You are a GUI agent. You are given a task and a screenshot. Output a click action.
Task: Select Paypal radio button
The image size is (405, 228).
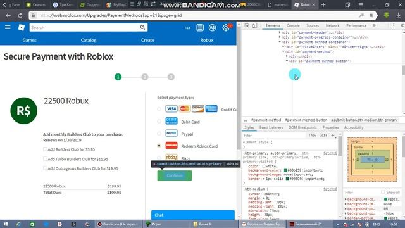(159, 134)
